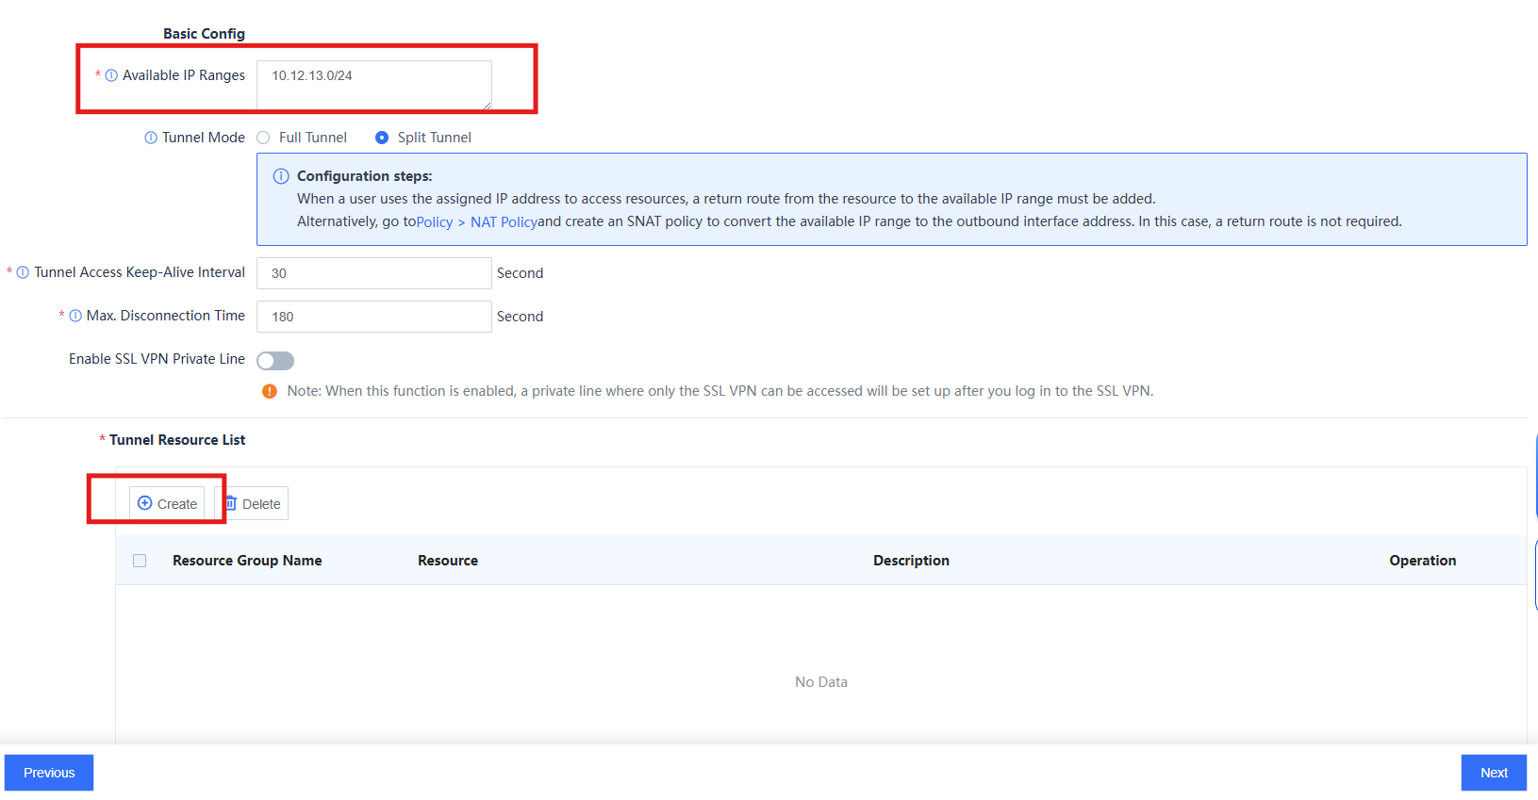Open the Policy link in configuration steps
This screenshot has height=800, width=1538.
pos(435,222)
